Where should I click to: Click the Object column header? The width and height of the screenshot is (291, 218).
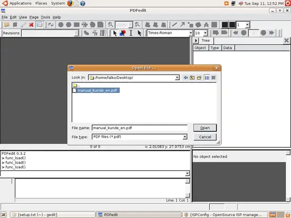pyautogui.click(x=200, y=48)
